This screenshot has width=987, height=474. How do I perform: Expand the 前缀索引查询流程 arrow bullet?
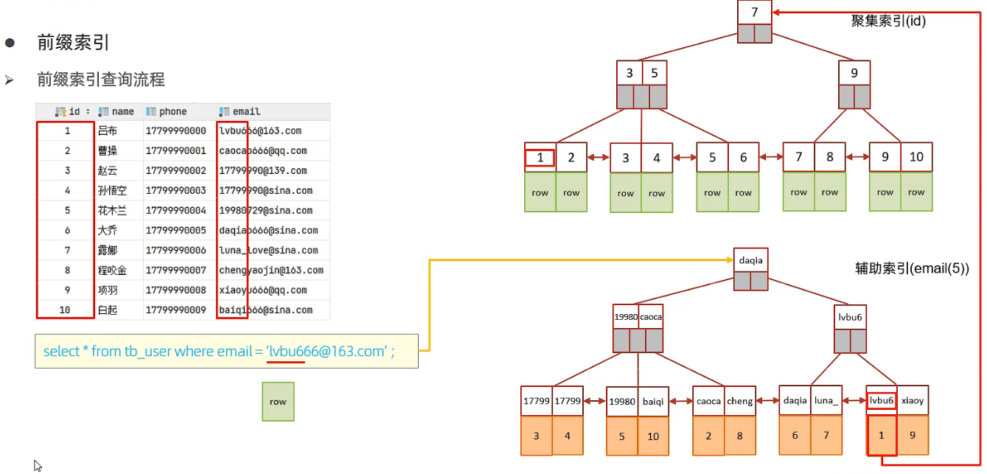pos(10,80)
